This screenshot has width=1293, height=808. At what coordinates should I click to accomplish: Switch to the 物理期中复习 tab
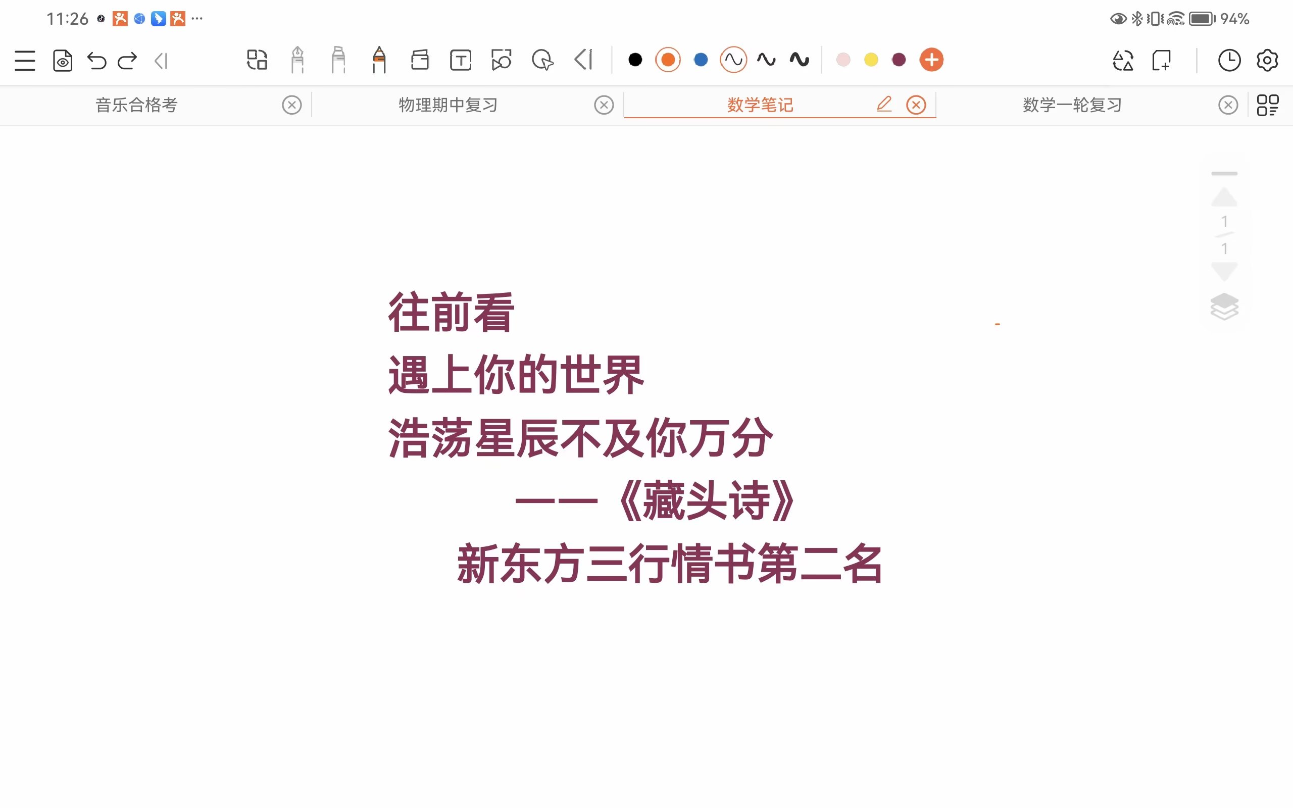pos(447,105)
